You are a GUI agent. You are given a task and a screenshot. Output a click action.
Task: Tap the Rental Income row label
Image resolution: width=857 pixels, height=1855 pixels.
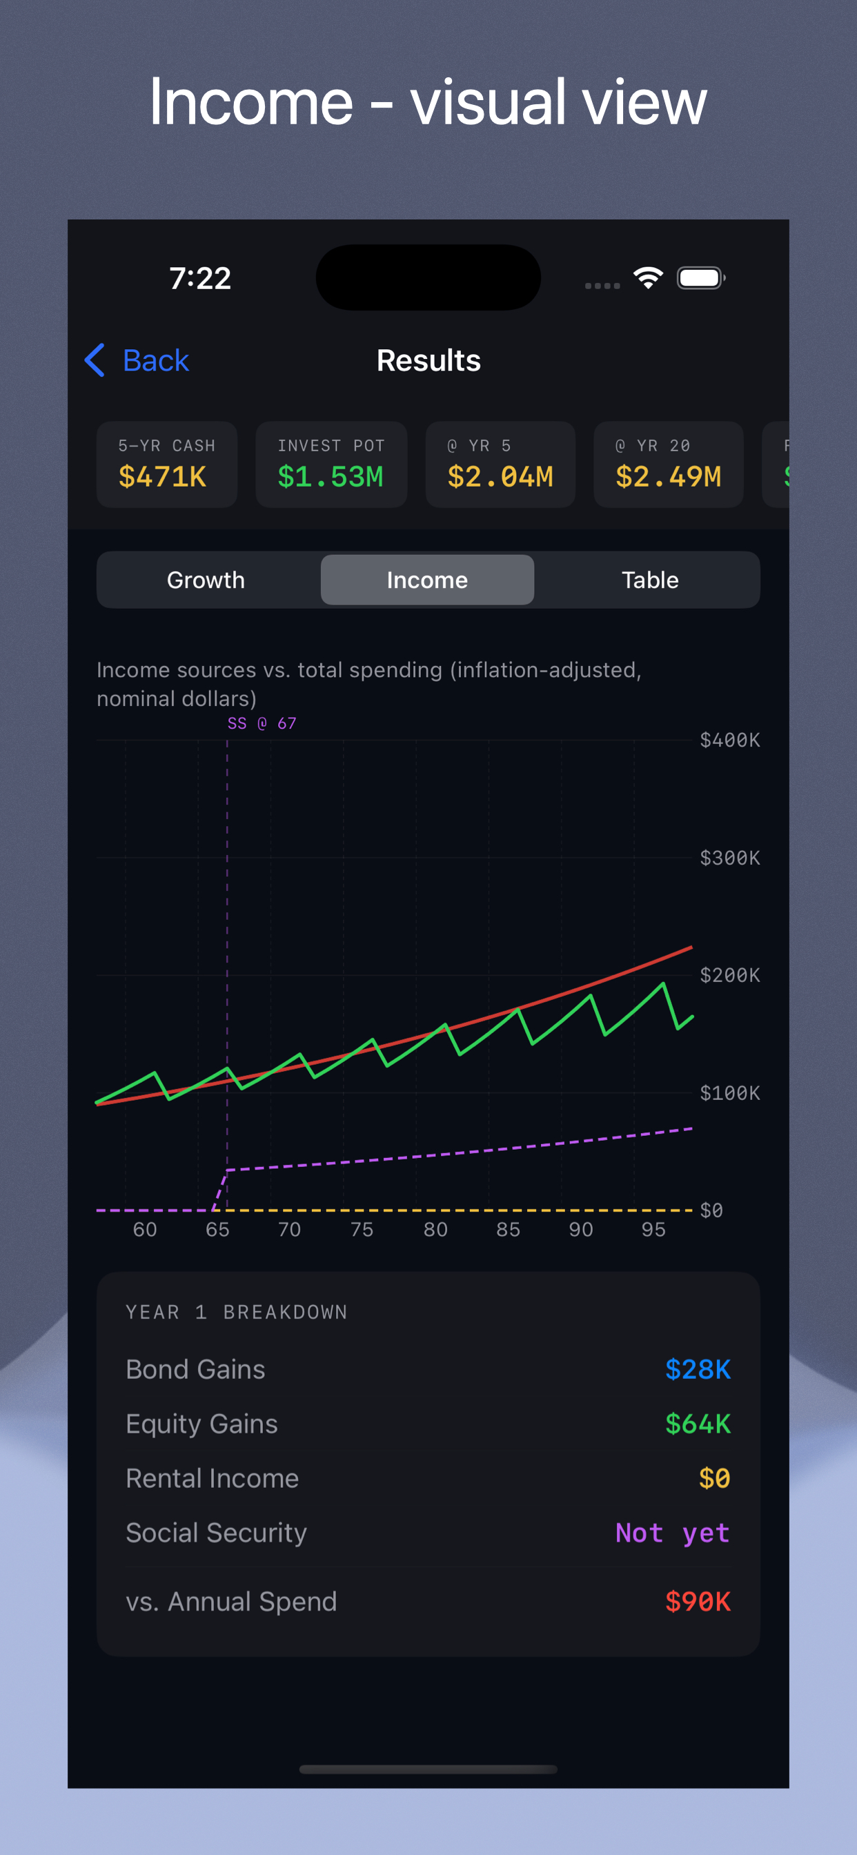(212, 1478)
